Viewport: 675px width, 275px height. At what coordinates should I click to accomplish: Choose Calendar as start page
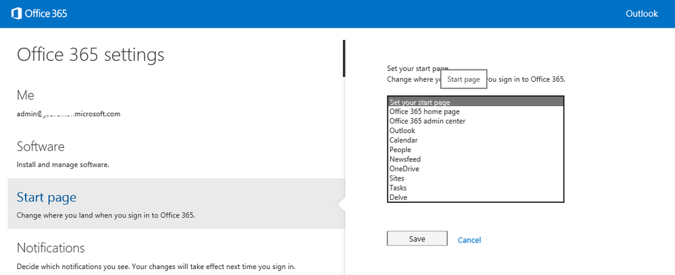[475, 140]
